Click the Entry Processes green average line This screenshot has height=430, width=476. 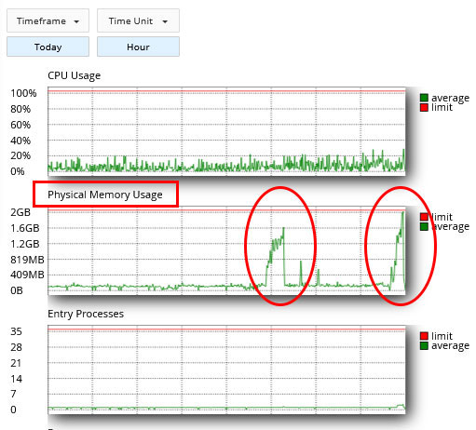click(226, 408)
